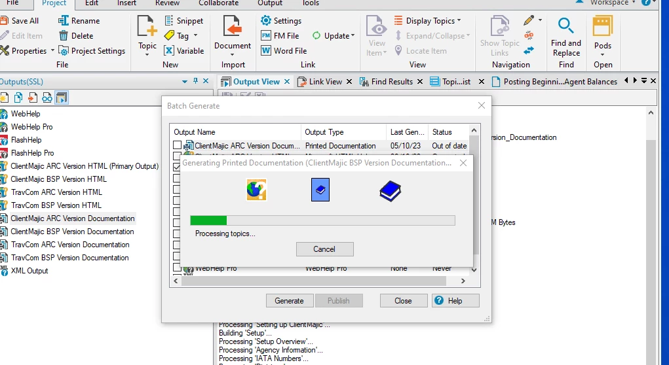The image size is (669, 365).
Task: Click the Rename icon in File group
Action: [63, 20]
